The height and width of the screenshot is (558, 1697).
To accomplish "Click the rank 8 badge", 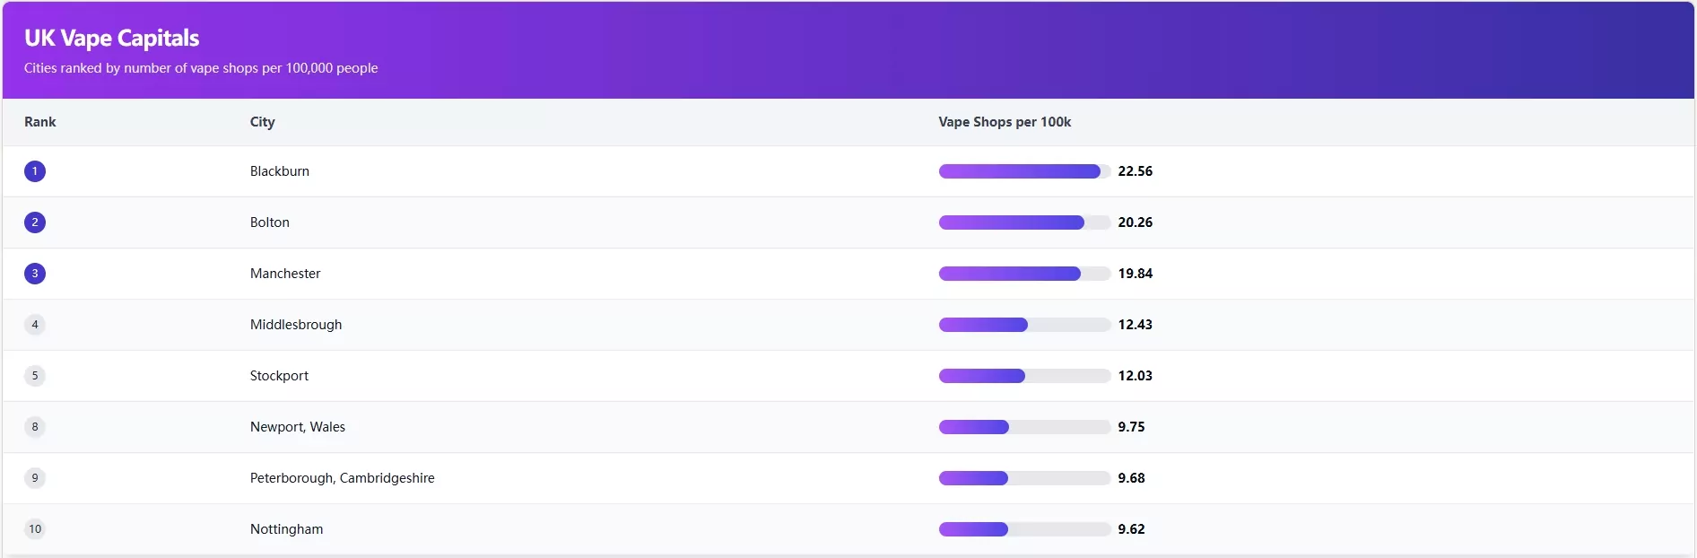I will tap(35, 427).
